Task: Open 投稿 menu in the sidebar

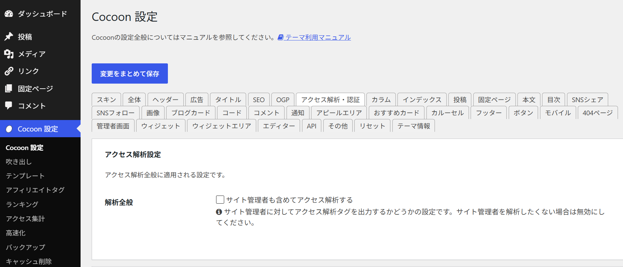Action: click(x=40, y=37)
